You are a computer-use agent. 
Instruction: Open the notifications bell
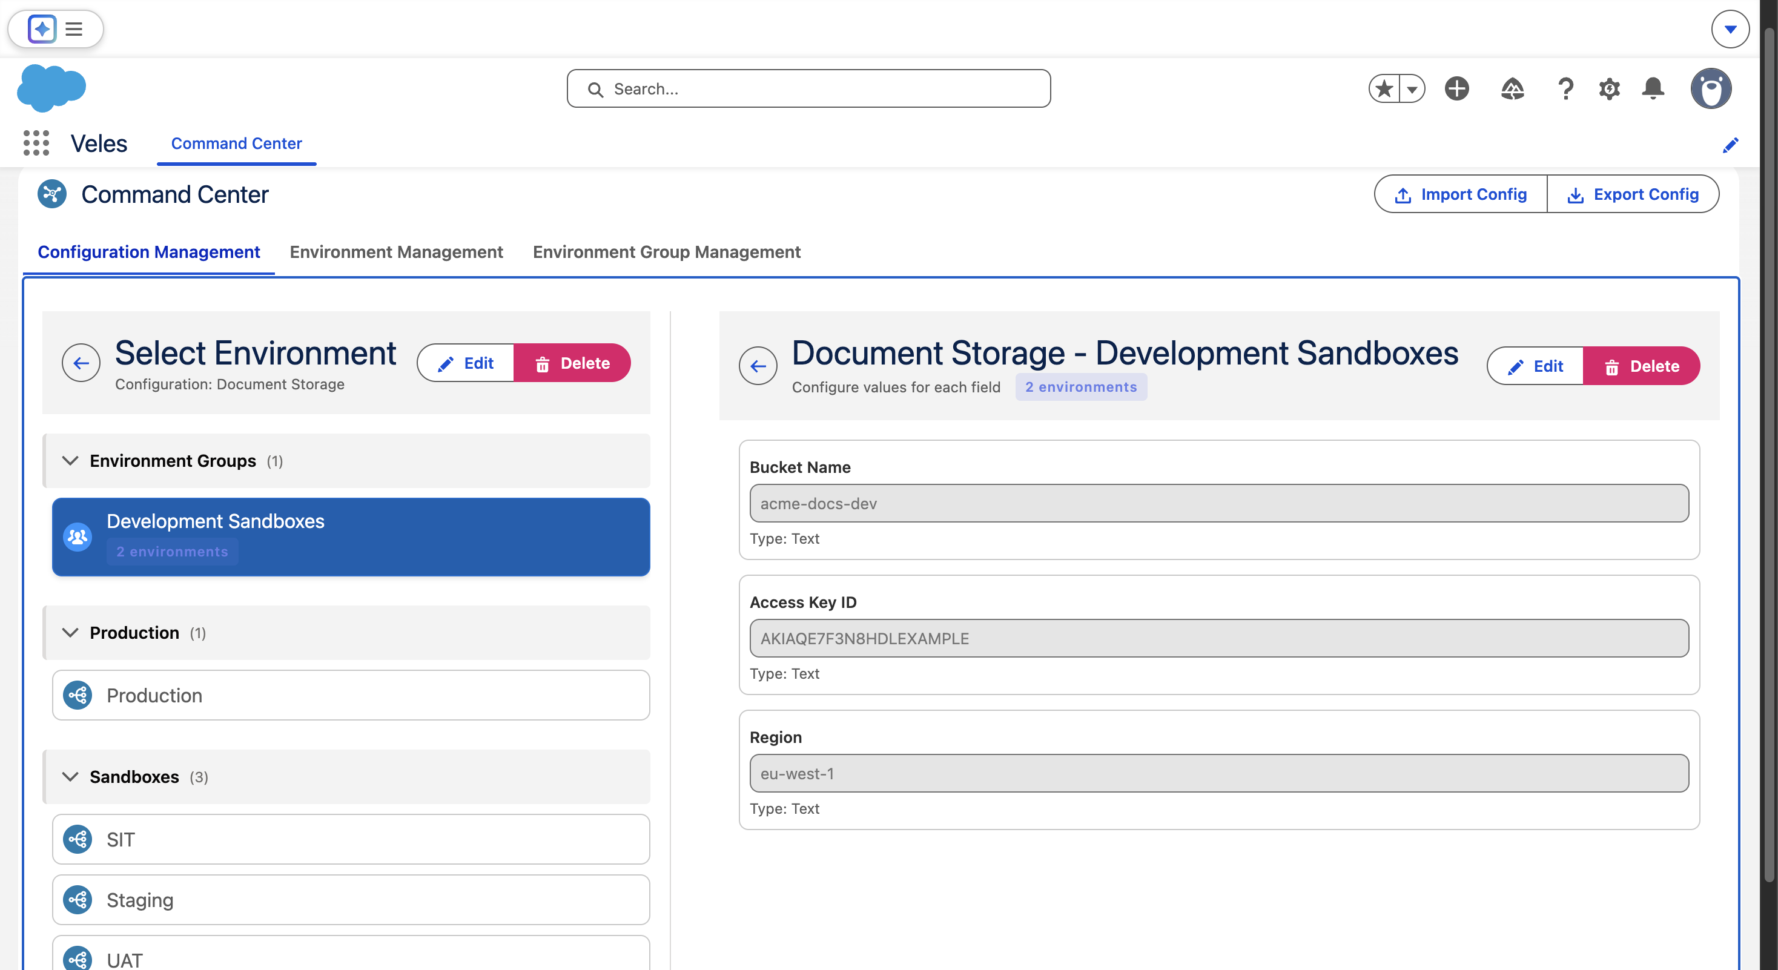[1653, 88]
